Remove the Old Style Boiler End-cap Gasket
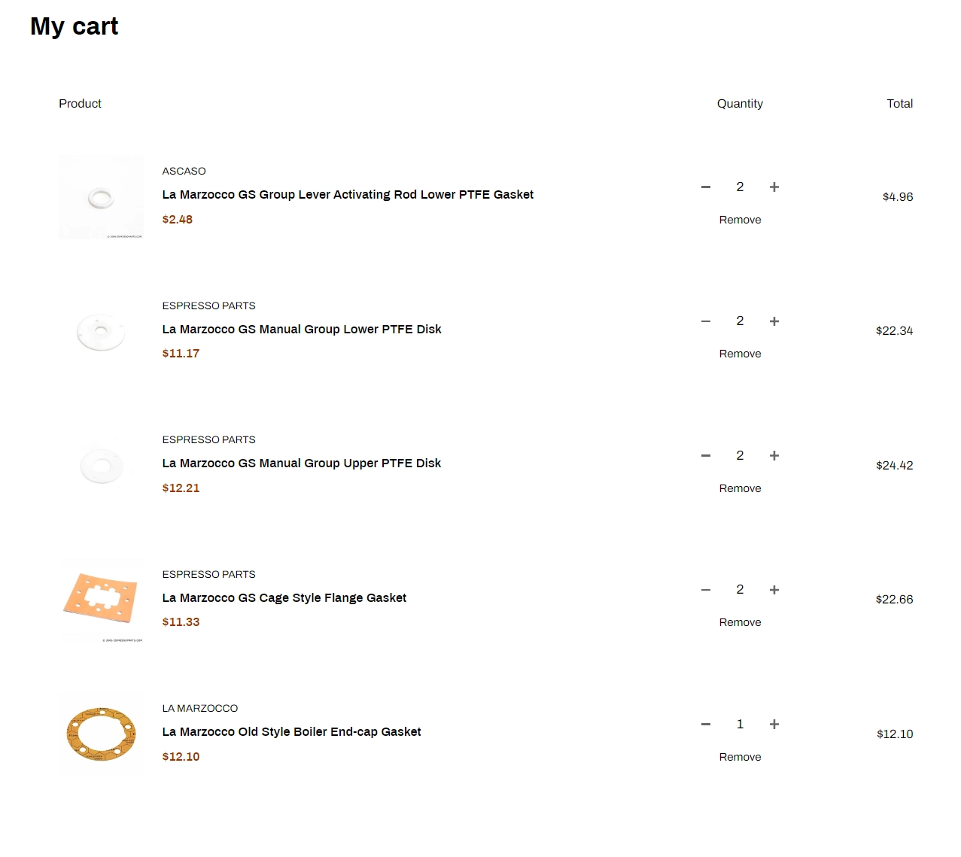This screenshot has width=961, height=857. coord(740,757)
